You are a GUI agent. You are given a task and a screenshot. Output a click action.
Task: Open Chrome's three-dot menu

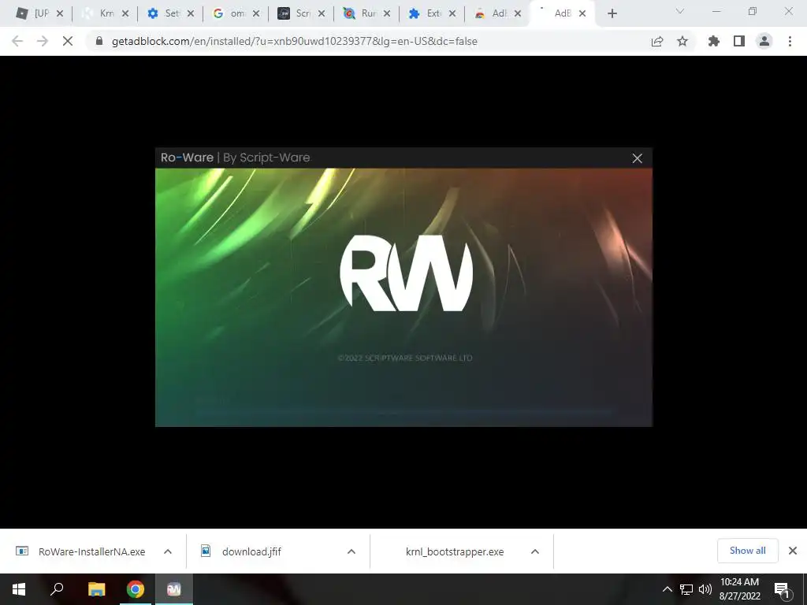click(790, 41)
